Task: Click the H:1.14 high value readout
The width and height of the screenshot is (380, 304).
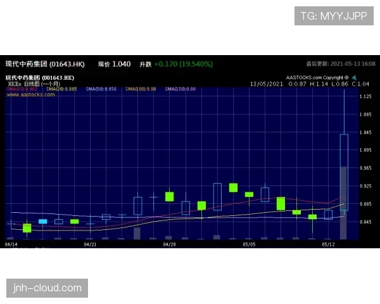Action: click(x=319, y=84)
